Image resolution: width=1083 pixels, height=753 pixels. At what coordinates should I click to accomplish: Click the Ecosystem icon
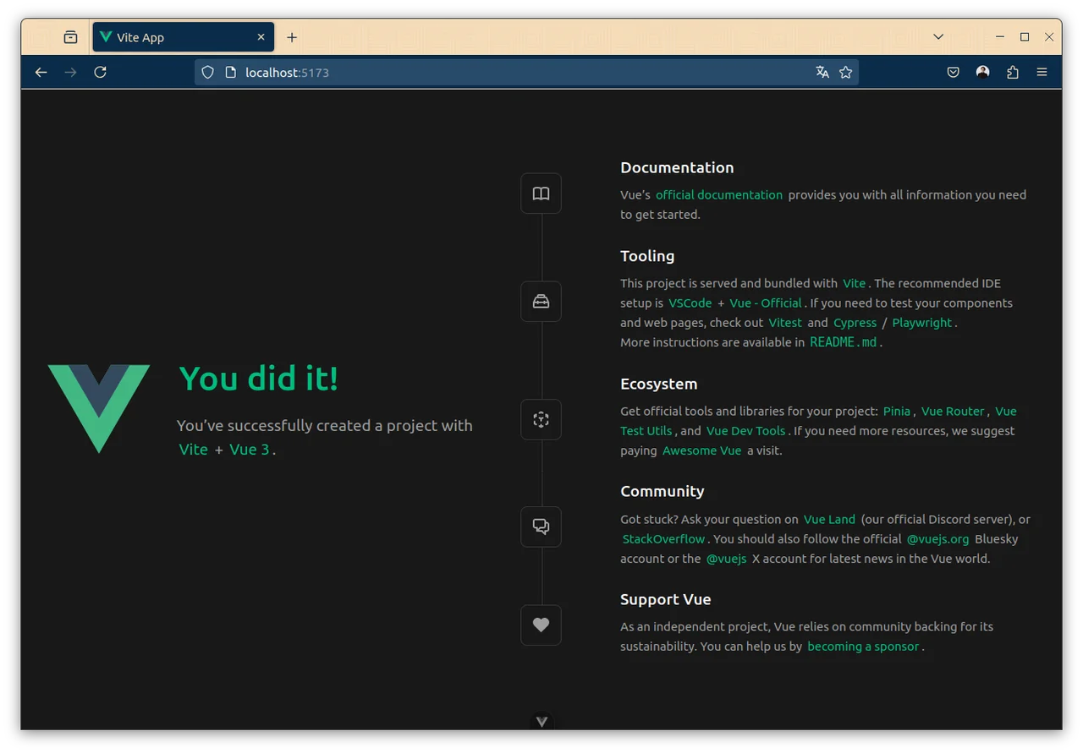(541, 419)
